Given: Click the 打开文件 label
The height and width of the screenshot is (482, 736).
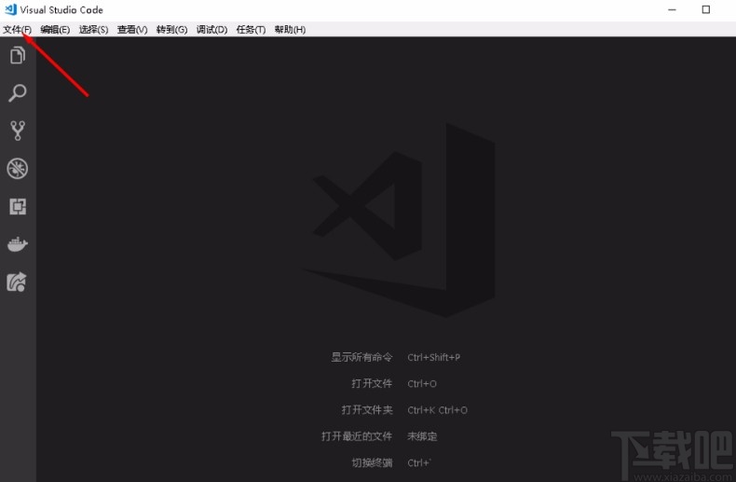Looking at the screenshot, I should (x=372, y=383).
